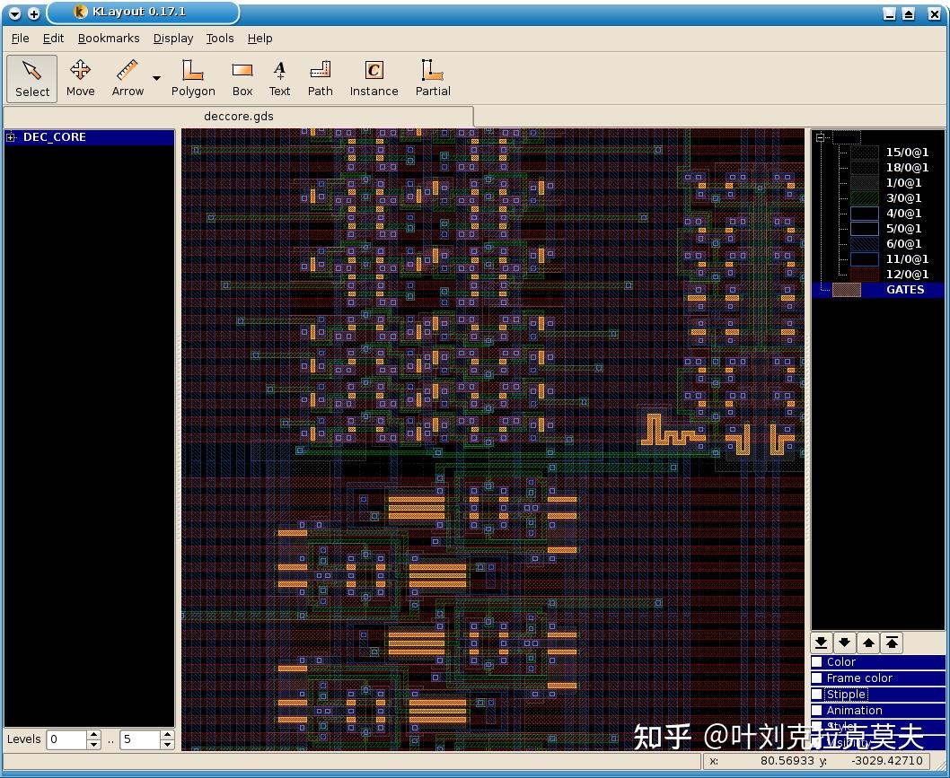Switch to the Partial edit tool
950x778 pixels.
(432, 78)
